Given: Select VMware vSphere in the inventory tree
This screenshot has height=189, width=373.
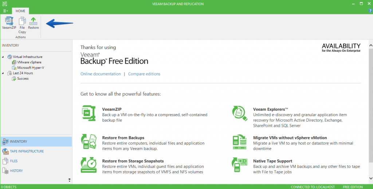Looking at the screenshot, I should (29, 62).
